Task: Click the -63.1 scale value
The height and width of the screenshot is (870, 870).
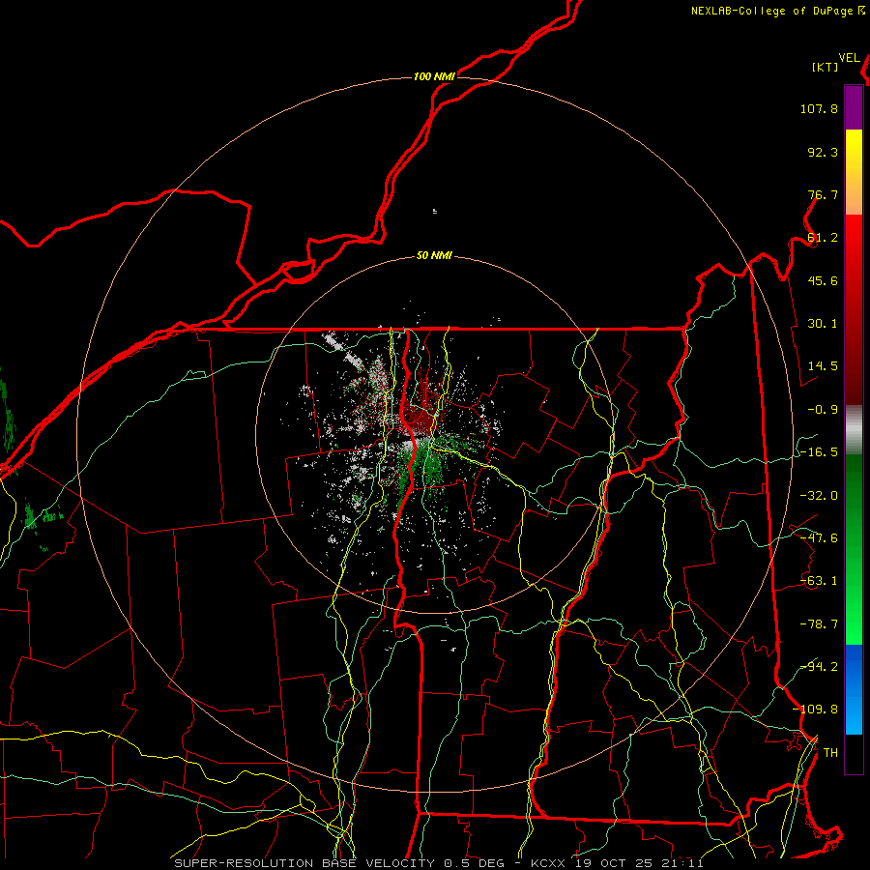Action: 819,581
